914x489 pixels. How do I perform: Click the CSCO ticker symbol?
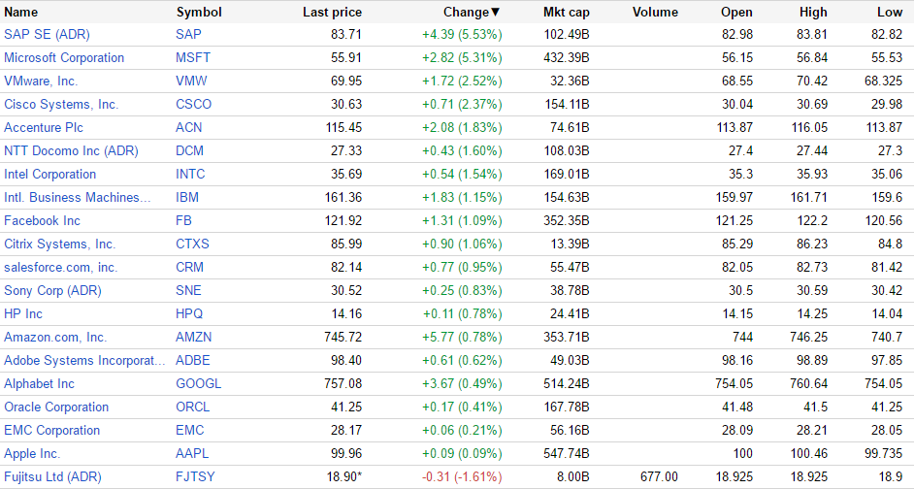click(193, 104)
